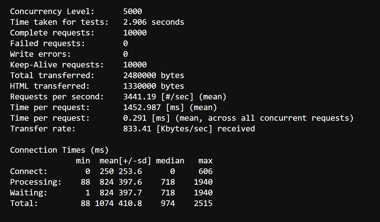The image size is (380, 222).
Task: Click the "Waiting:" row label
Action: pyautogui.click(x=29, y=193)
